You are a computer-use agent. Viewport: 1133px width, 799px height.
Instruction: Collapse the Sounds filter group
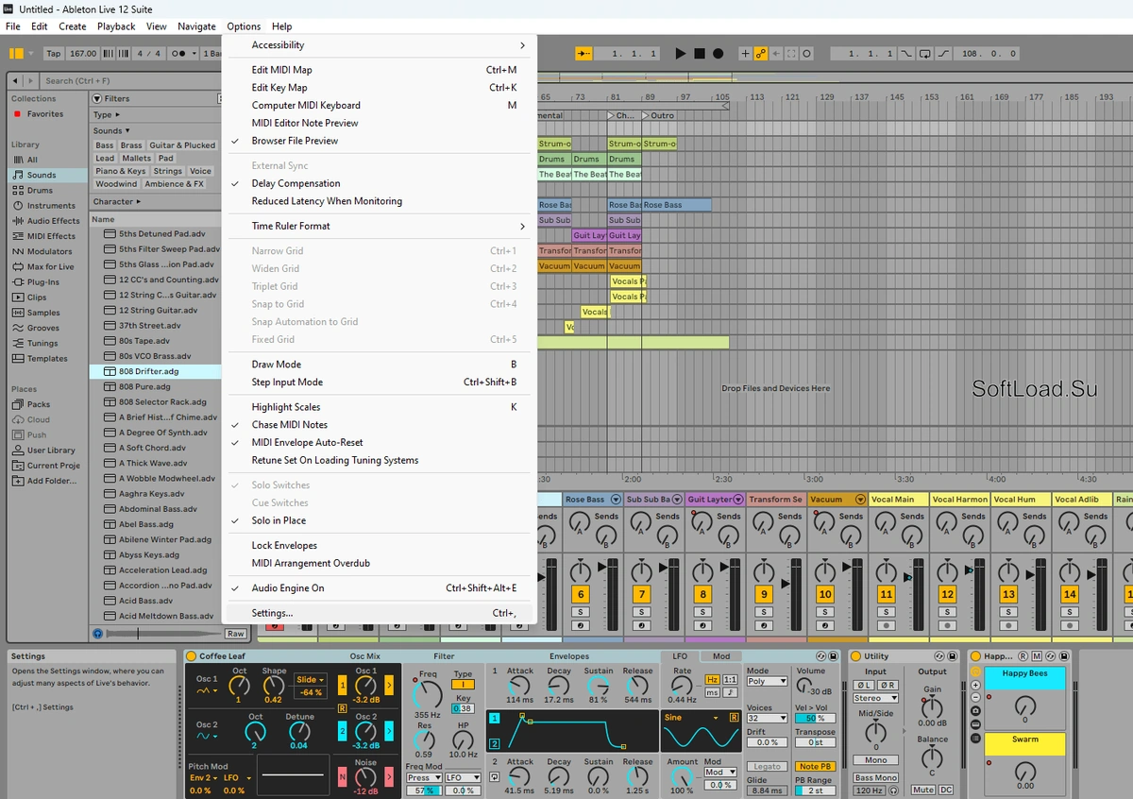point(111,130)
